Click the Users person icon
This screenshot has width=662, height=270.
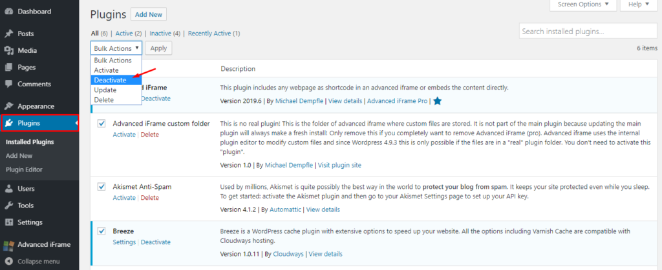pyautogui.click(x=9, y=189)
